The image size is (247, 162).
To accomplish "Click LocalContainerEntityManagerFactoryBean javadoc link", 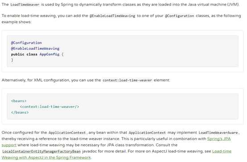I will tap(41, 151).
